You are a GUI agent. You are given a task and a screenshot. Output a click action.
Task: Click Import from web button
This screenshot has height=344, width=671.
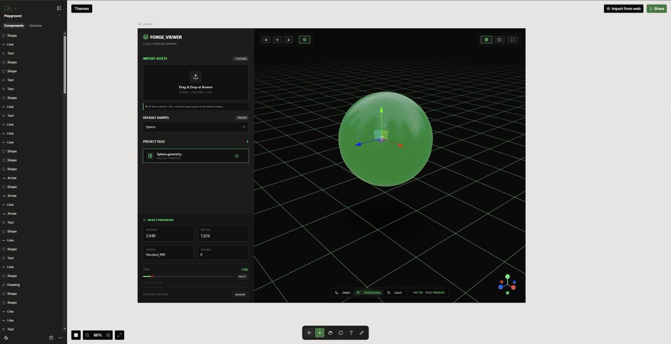(623, 8)
